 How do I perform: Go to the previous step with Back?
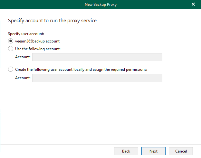point(126,151)
